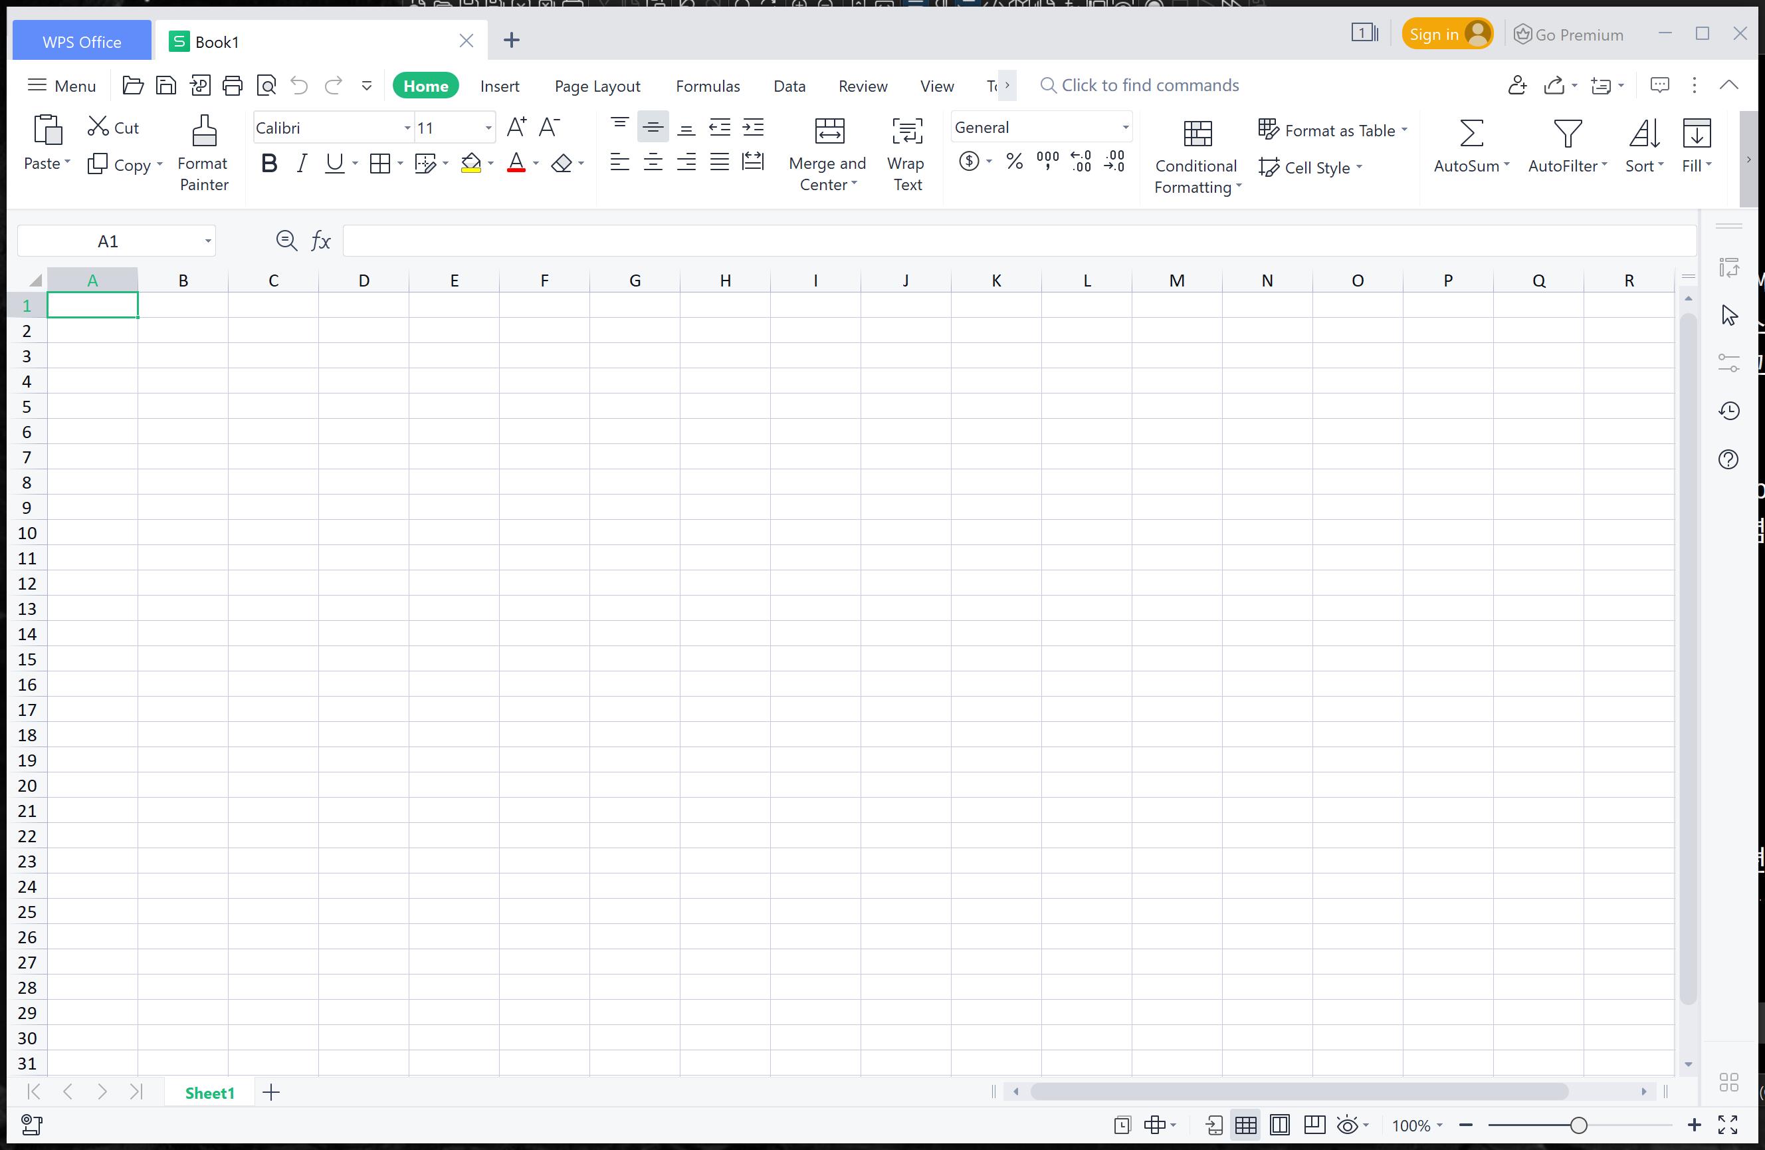
Task: Open Print Preview icon
Action: click(266, 86)
